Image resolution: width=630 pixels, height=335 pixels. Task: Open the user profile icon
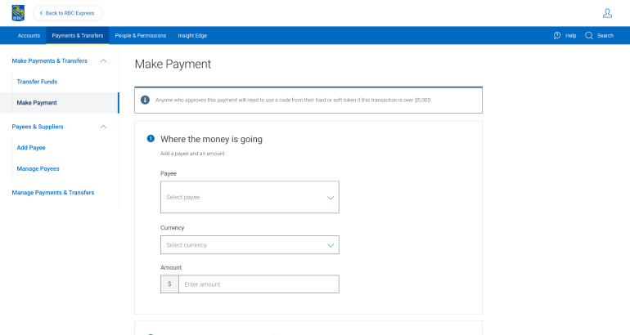pyautogui.click(x=607, y=13)
